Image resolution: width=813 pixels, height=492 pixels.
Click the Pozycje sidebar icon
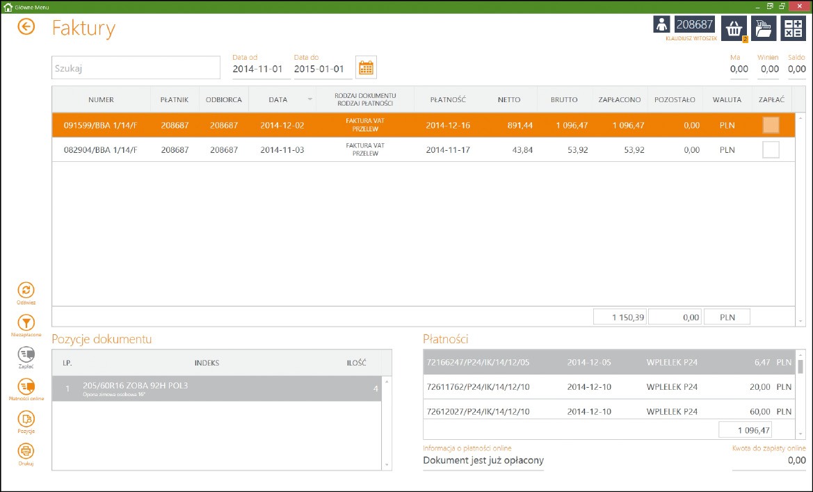(x=26, y=418)
